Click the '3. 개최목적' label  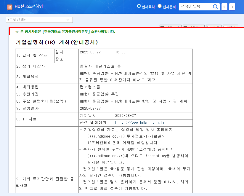(27, 77)
